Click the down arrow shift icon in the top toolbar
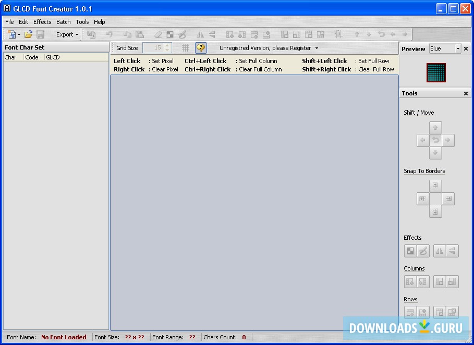 click(x=369, y=34)
